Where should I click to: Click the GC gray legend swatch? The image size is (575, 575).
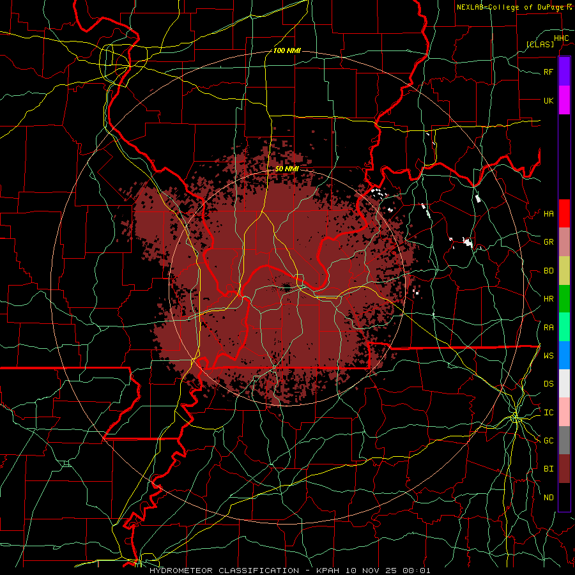pos(564,440)
